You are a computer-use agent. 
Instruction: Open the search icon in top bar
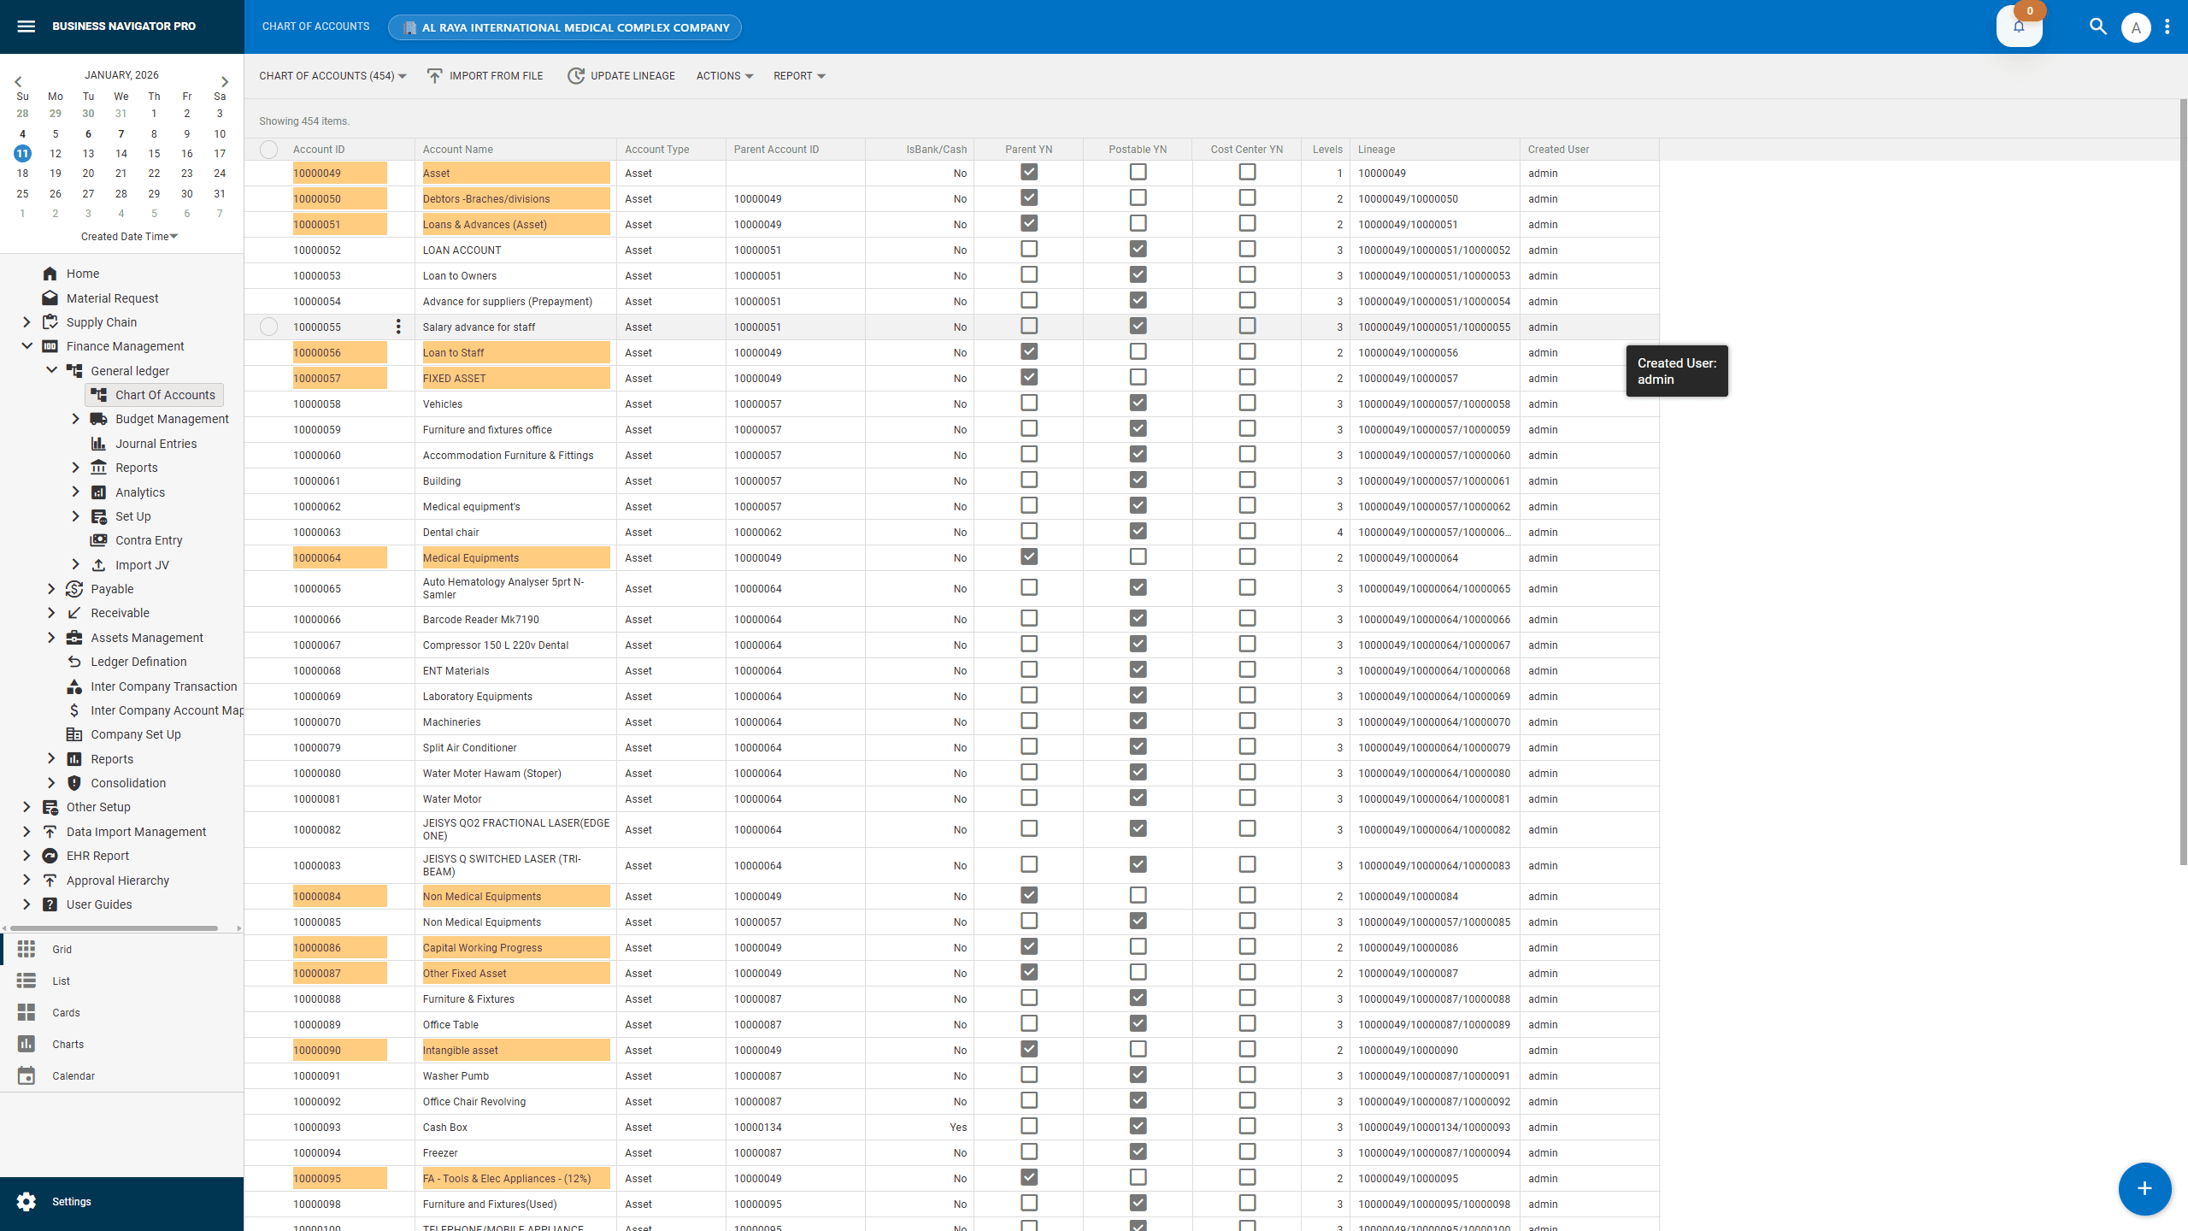2097,27
